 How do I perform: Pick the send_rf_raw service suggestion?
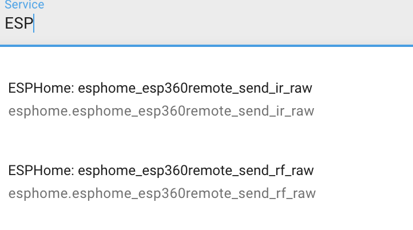click(206, 181)
